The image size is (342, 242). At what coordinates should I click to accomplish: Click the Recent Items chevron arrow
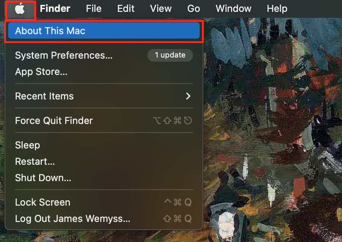[x=188, y=96]
